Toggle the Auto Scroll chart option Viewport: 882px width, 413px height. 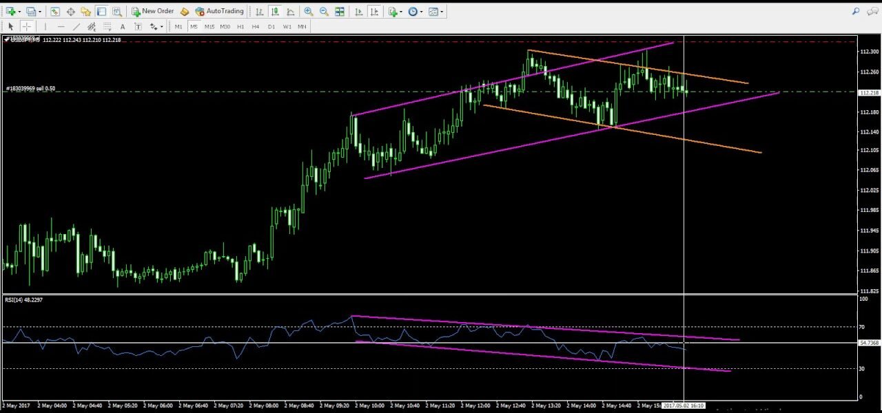pyautogui.click(x=358, y=12)
